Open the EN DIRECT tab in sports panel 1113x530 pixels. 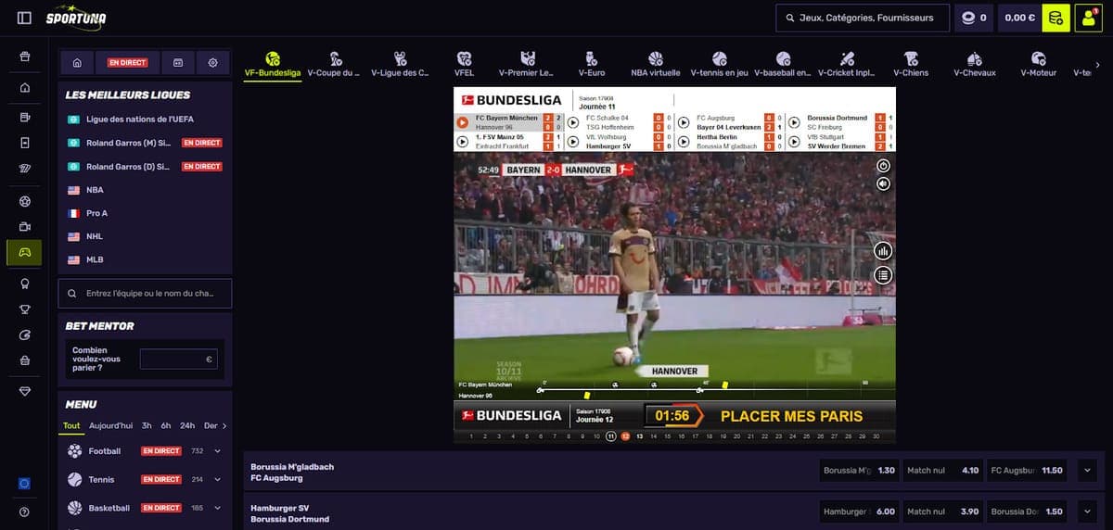coord(127,63)
